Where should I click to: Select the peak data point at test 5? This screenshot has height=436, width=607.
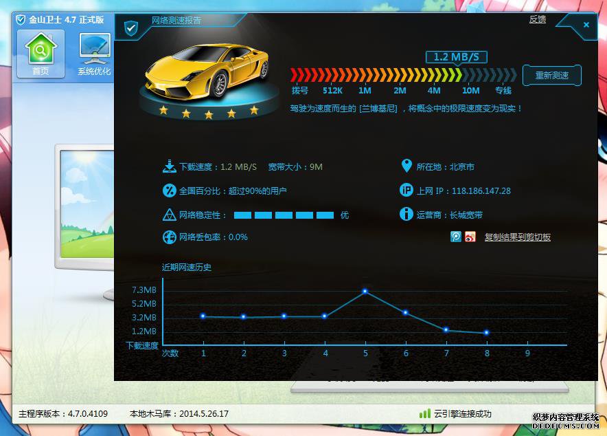click(365, 292)
